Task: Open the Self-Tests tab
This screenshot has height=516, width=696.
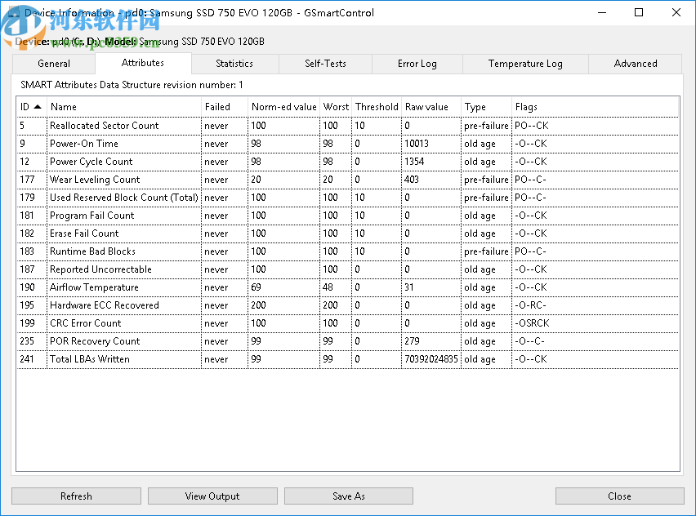Action: 325,64
